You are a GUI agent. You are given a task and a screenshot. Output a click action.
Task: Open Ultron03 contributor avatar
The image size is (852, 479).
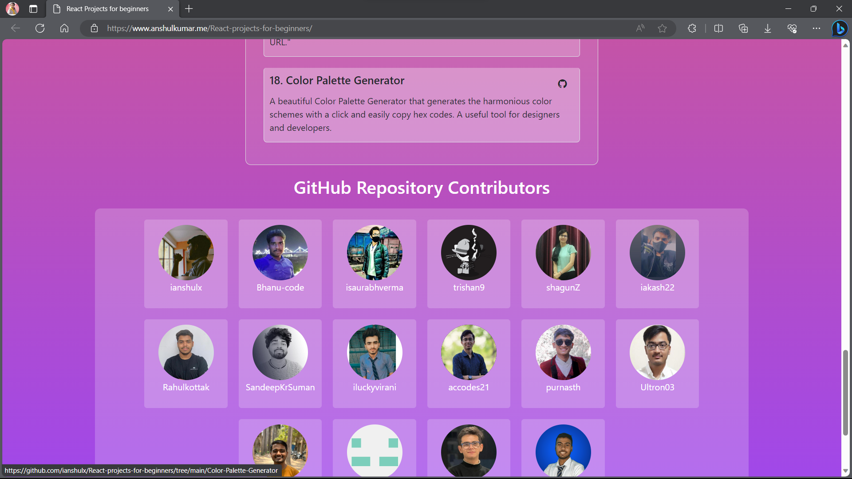(657, 352)
